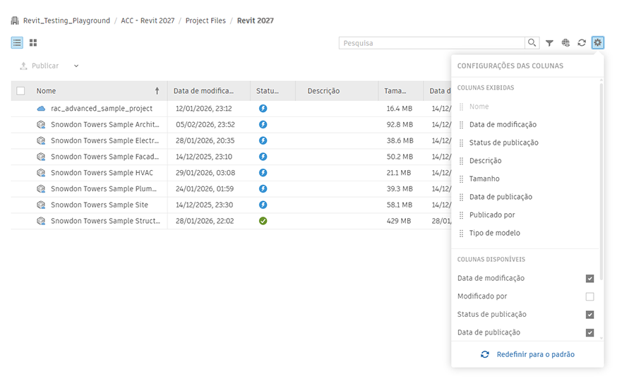Click green check status for Snowdon Towers Sample Struct
The width and height of the screenshot is (617, 386).
(263, 221)
